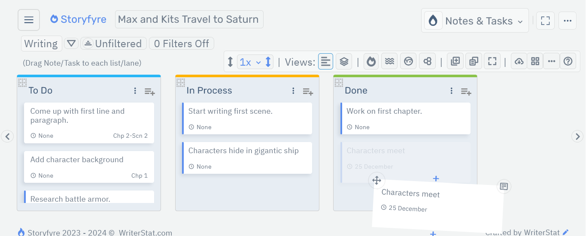Open the toolbar ellipsis more menu

[552, 61]
